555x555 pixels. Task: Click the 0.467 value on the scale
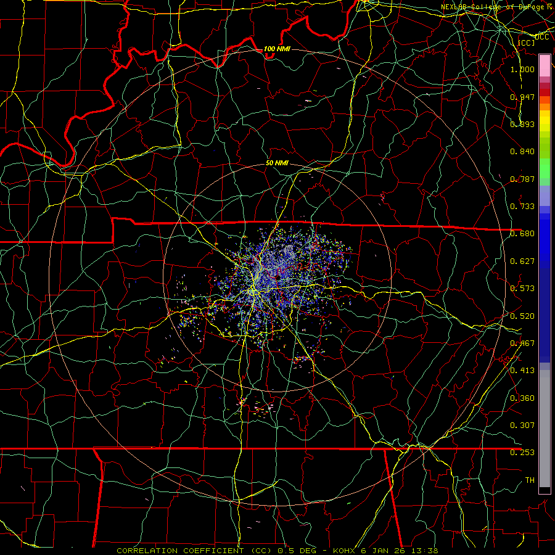coord(522,343)
